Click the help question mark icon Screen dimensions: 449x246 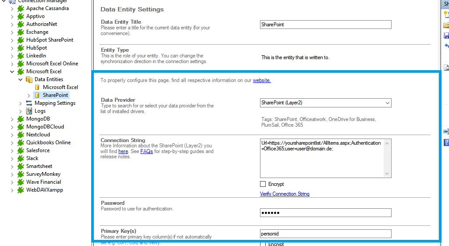(x=446, y=142)
